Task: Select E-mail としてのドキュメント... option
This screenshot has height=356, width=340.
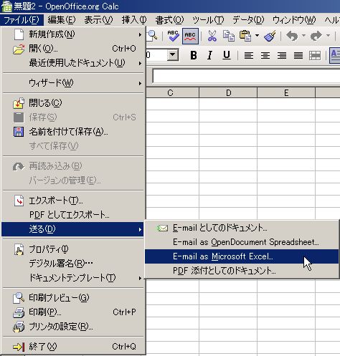Action: (242, 228)
